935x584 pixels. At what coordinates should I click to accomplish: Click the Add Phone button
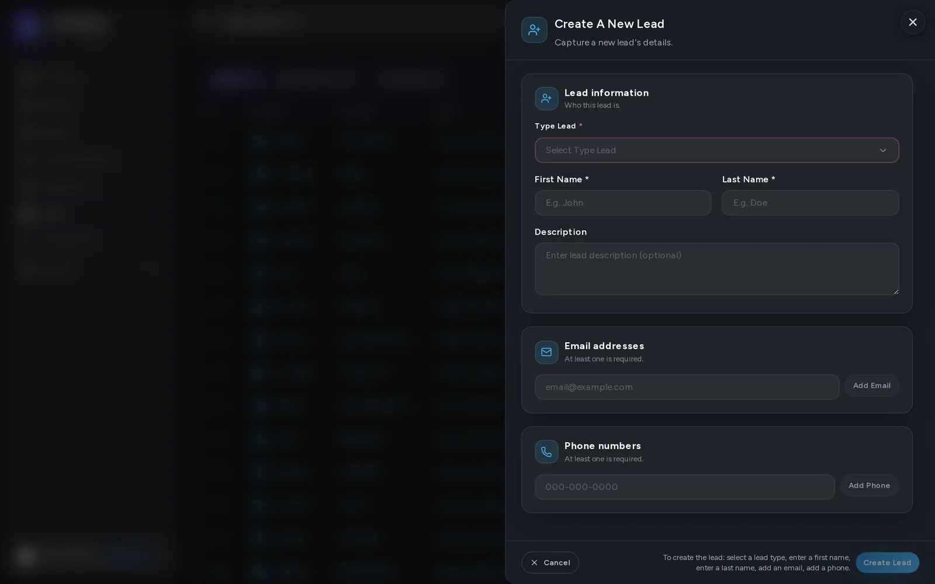click(x=869, y=485)
